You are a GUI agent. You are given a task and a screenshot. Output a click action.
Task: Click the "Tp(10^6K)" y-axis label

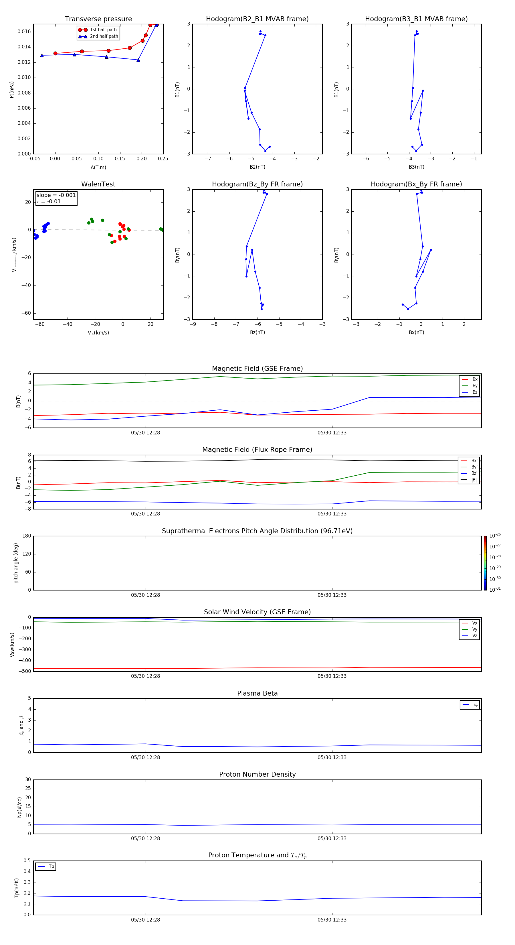tap(17, 888)
